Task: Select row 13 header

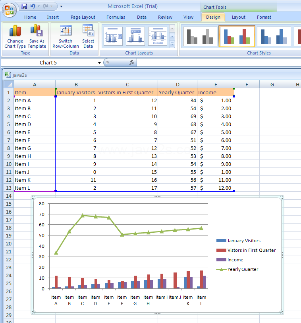Action: coord(9,188)
